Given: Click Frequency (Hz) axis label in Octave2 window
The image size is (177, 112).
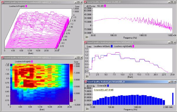Looking at the screenshot, I should pos(130,109).
